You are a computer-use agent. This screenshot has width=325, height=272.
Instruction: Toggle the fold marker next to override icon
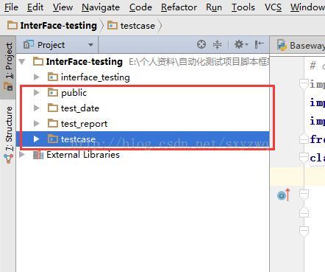click(x=304, y=195)
